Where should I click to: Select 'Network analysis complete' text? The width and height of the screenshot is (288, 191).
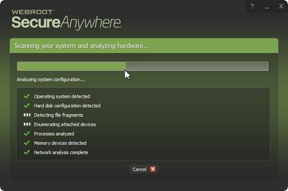click(x=61, y=153)
